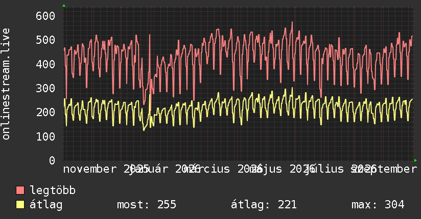This screenshot has width=421, height=219.
Task: Click the green arrow atop the y-axis
Action: coord(64,6)
